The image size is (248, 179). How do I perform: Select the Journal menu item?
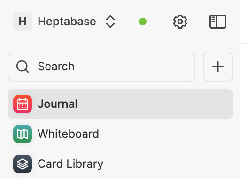(120, 104)
